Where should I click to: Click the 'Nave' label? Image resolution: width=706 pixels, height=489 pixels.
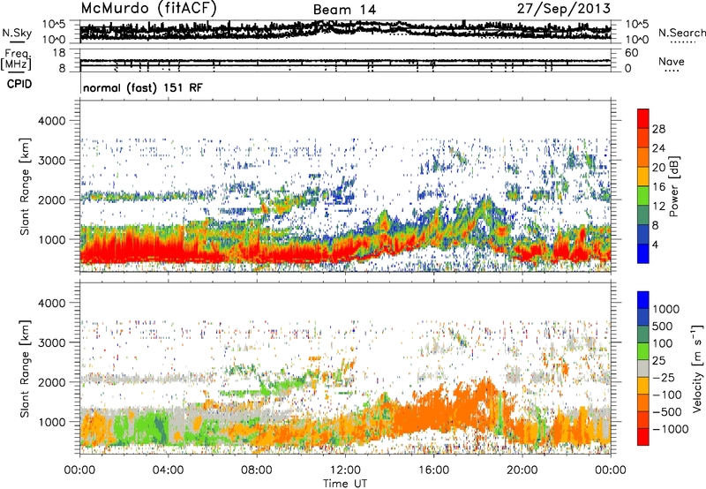pyautogui.click(x=672, y=61)
